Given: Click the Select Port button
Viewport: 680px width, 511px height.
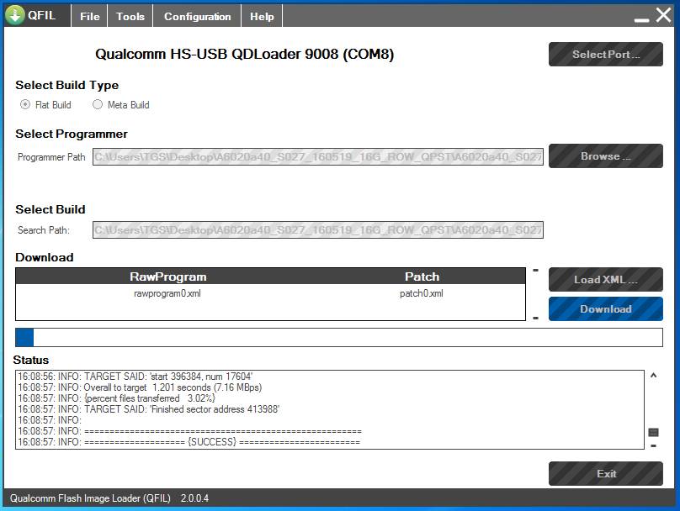Looking at the screenshot, I should tap(605, 54).
